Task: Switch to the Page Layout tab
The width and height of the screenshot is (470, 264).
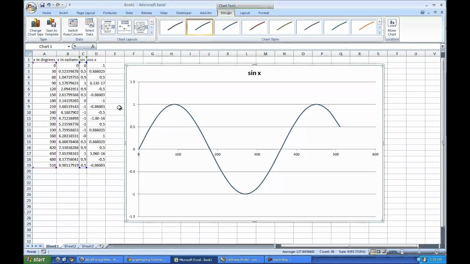Action: pyautogui.click(x=86, y=13)
